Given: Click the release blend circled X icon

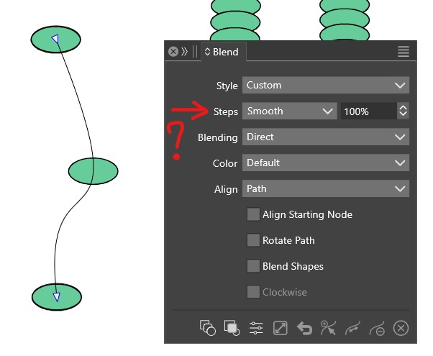Looking at the screenshot, I should click(x=401, y=328).
